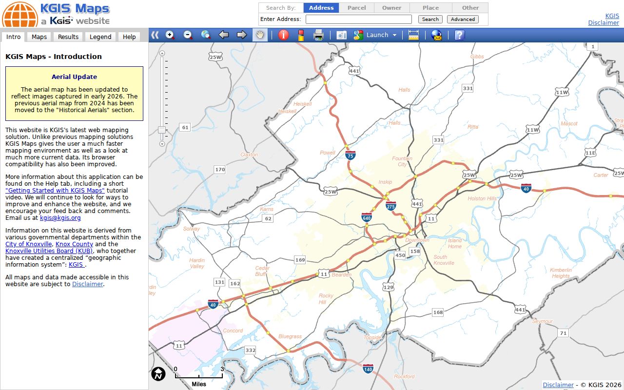The image size is (624, 390).
Task: Open Knoxville Utilities Board (KUB) link
Action: (49, 251)
